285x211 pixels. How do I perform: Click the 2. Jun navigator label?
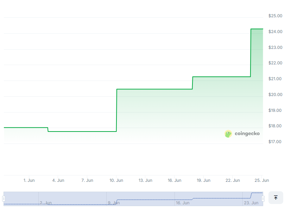coord(46,203)
